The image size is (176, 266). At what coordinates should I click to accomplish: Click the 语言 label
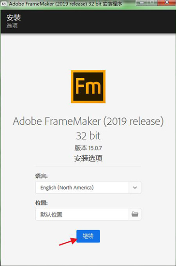click(x=42, y=176)
